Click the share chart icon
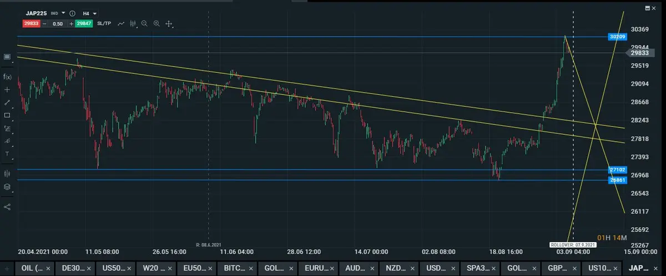The image size is (666, 276). [x=7, y=207]
